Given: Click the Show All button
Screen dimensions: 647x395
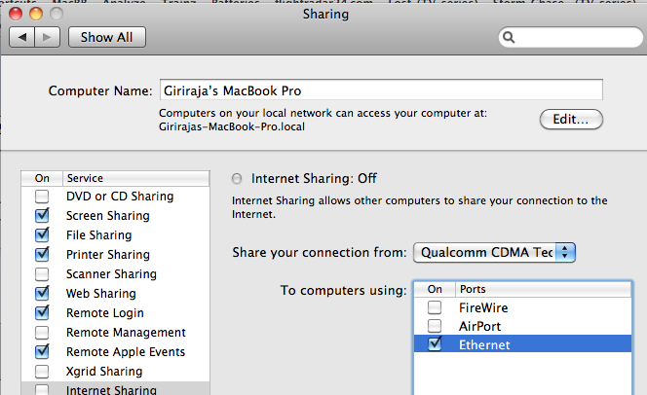Looking at the screenshot, I should click(107, 38).
